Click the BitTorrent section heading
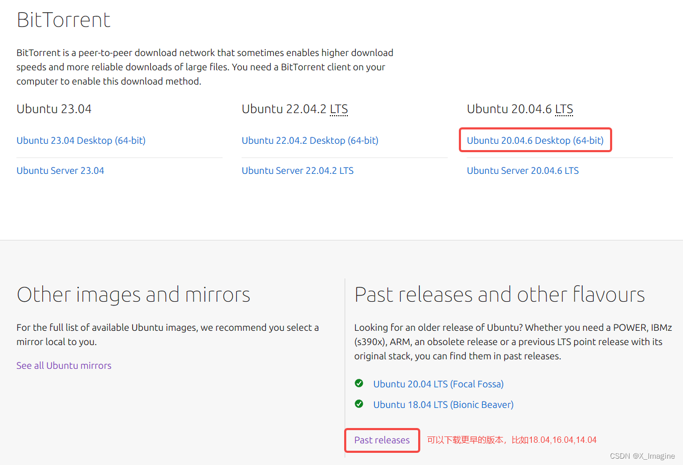Viewport: 683px width, 465px height. [63, 20]
